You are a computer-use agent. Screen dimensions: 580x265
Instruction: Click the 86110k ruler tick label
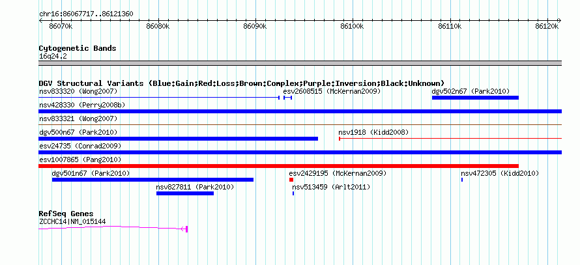point(450,27)
